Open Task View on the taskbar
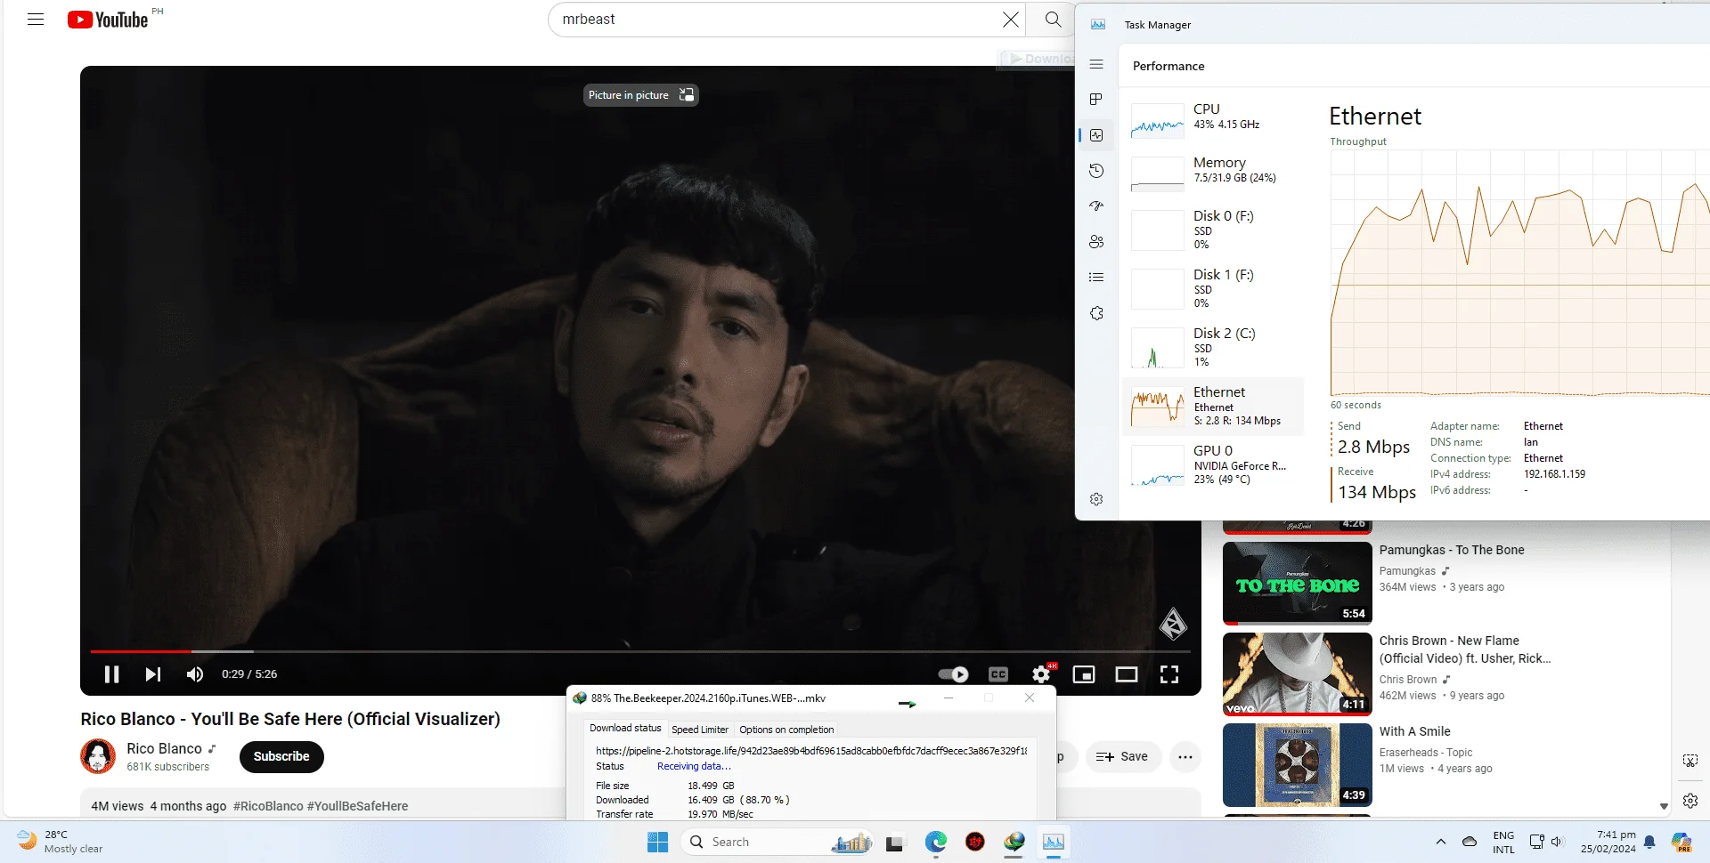 (895, 842)
